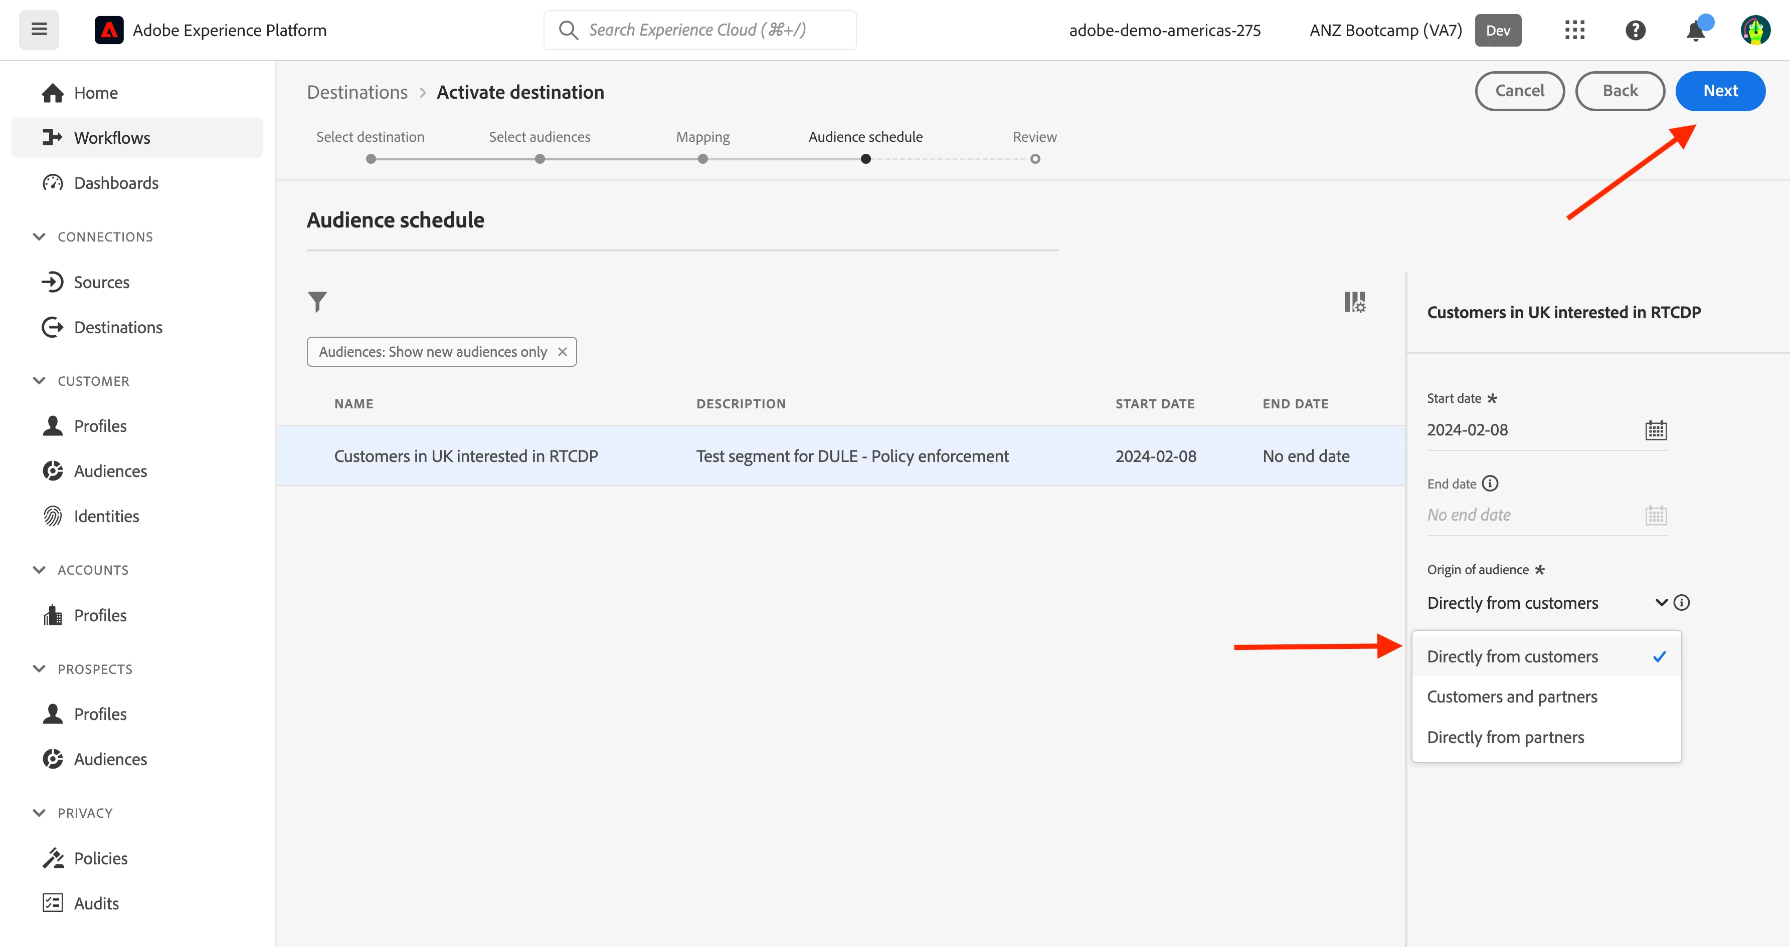The image size is (1790, 947).
Task: Remove the Show new audiences only filter
Action: tap(562, 352)
